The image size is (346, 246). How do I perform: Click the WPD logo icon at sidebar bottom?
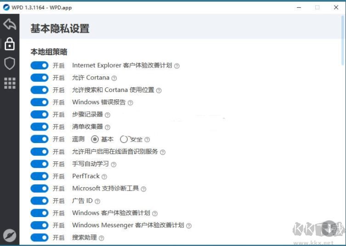tap(10, 235)
